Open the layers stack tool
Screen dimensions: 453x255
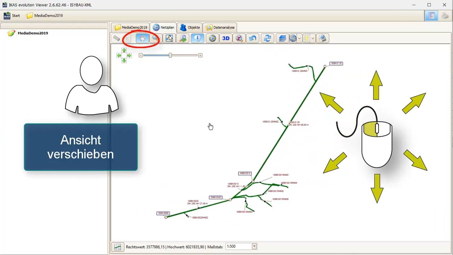(x=282, y=38)
